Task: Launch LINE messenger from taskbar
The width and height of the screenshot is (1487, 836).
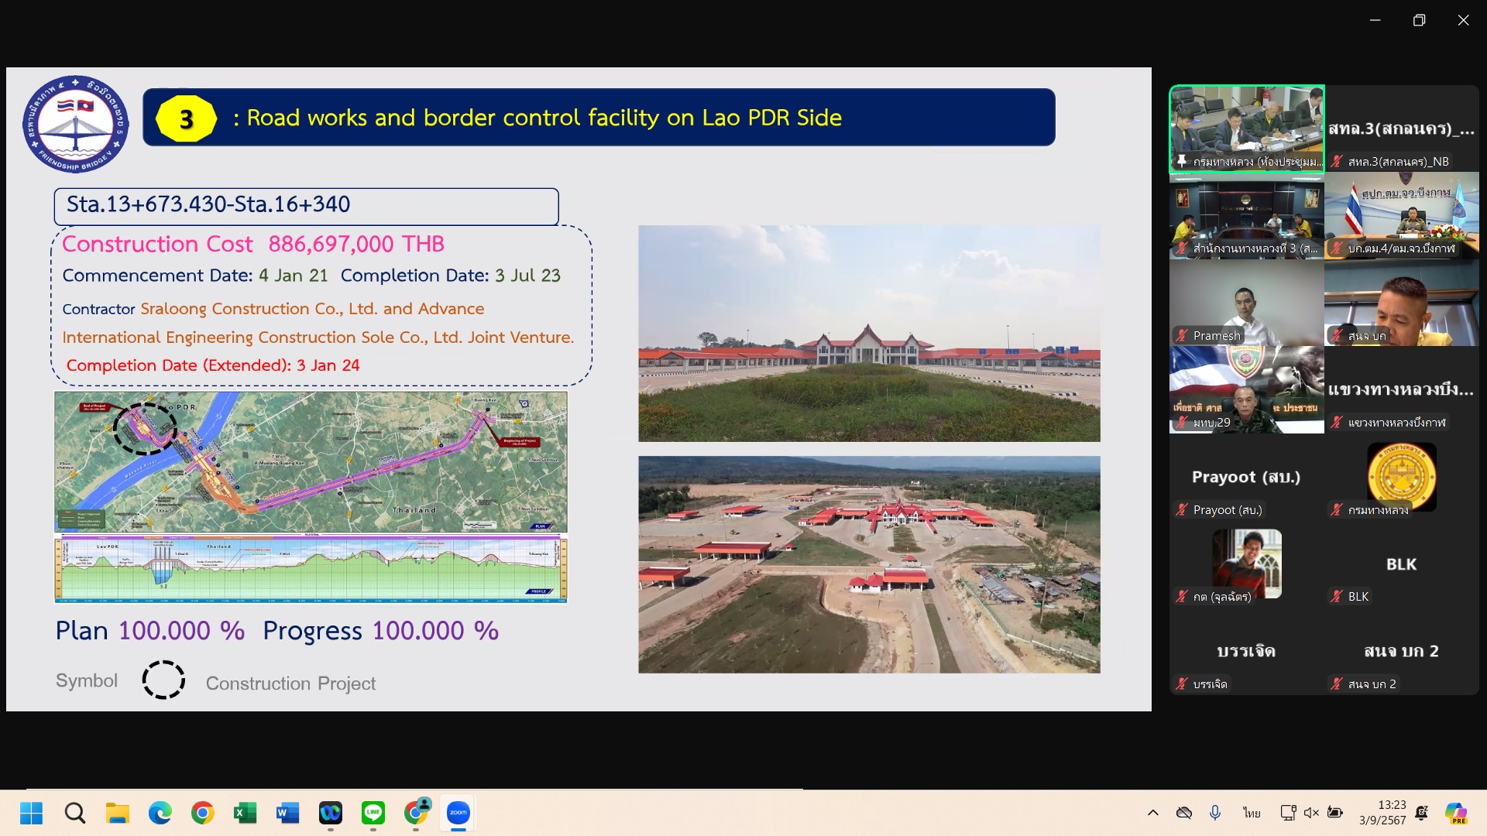Action: pos(373,813)
